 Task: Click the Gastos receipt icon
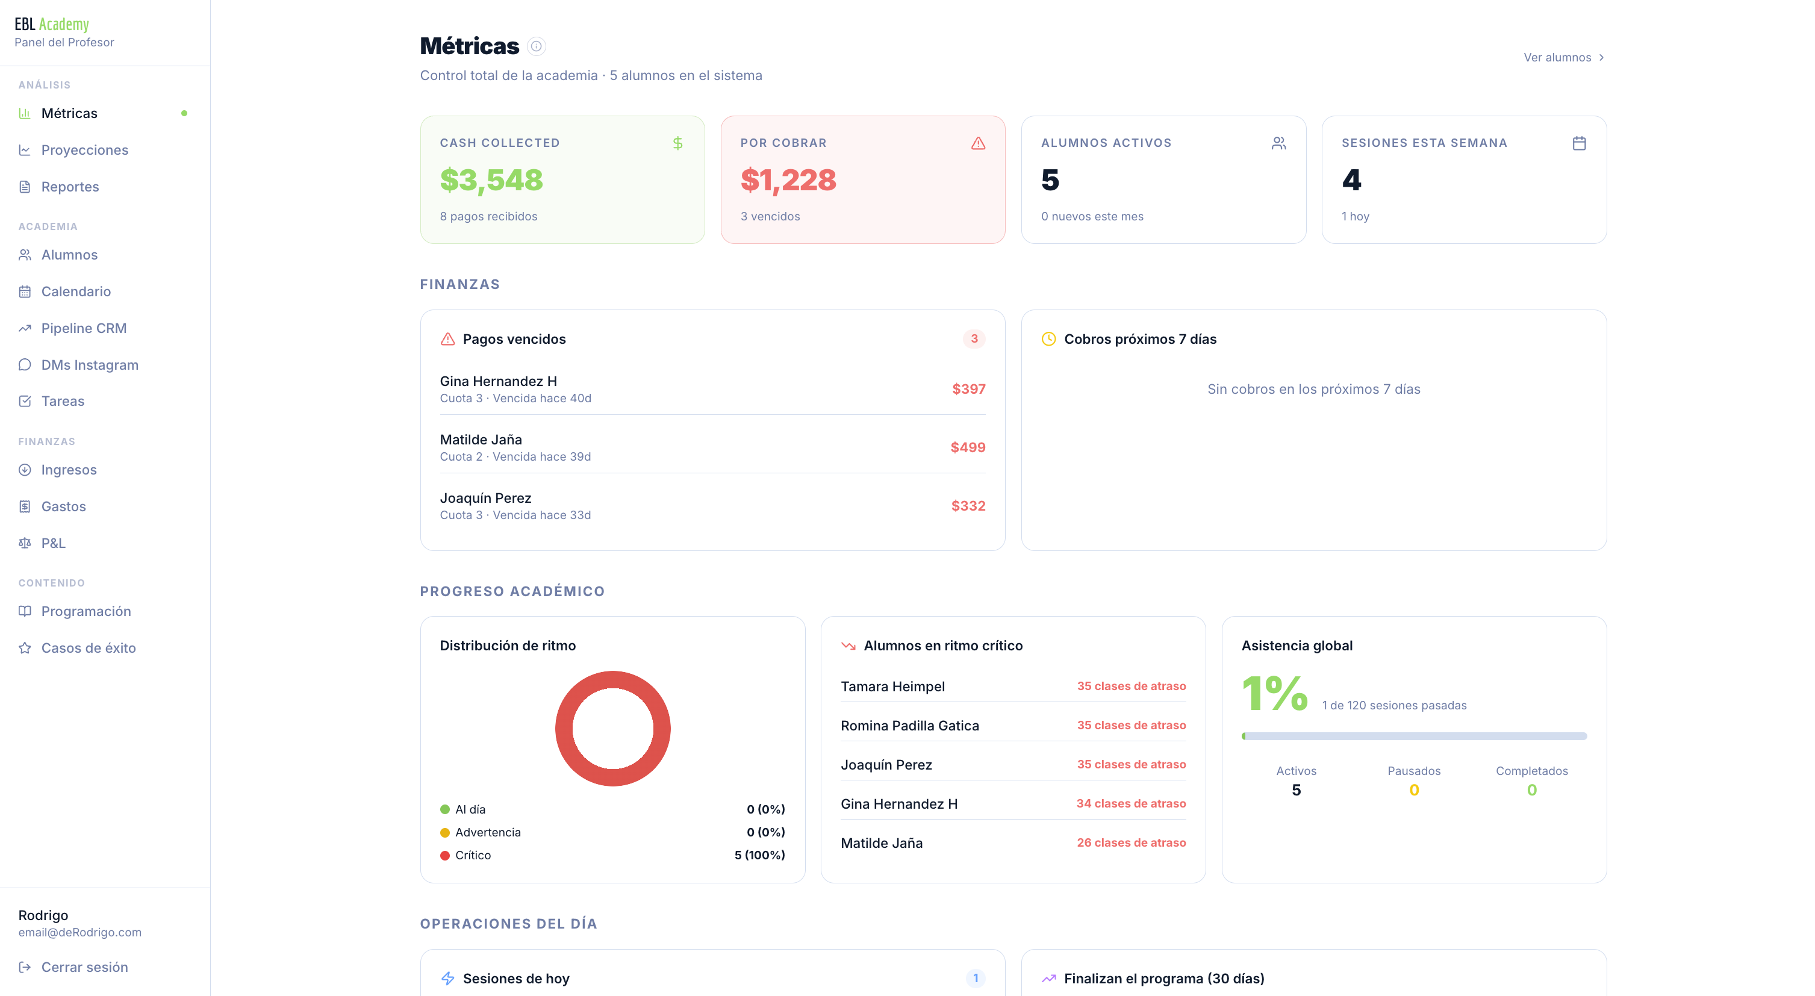[25, 506]
